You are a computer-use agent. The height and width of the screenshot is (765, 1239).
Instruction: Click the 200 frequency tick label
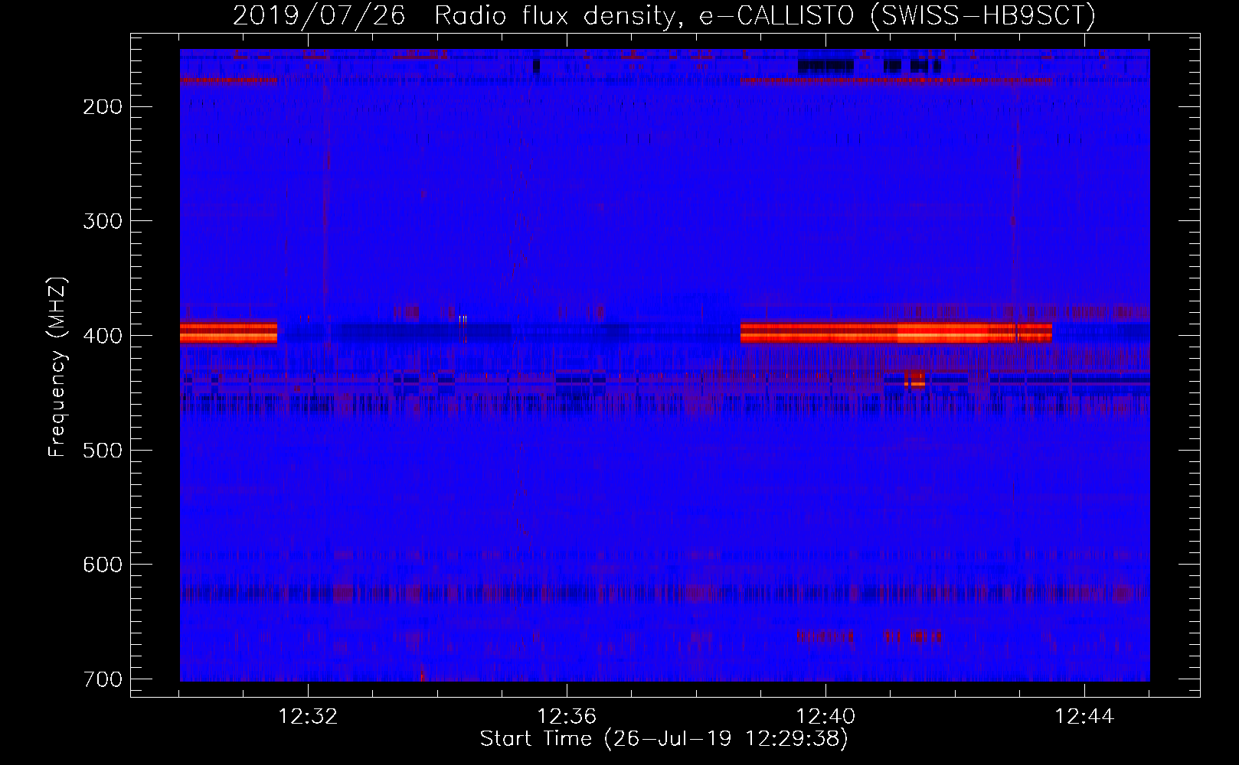click(102, 107)
